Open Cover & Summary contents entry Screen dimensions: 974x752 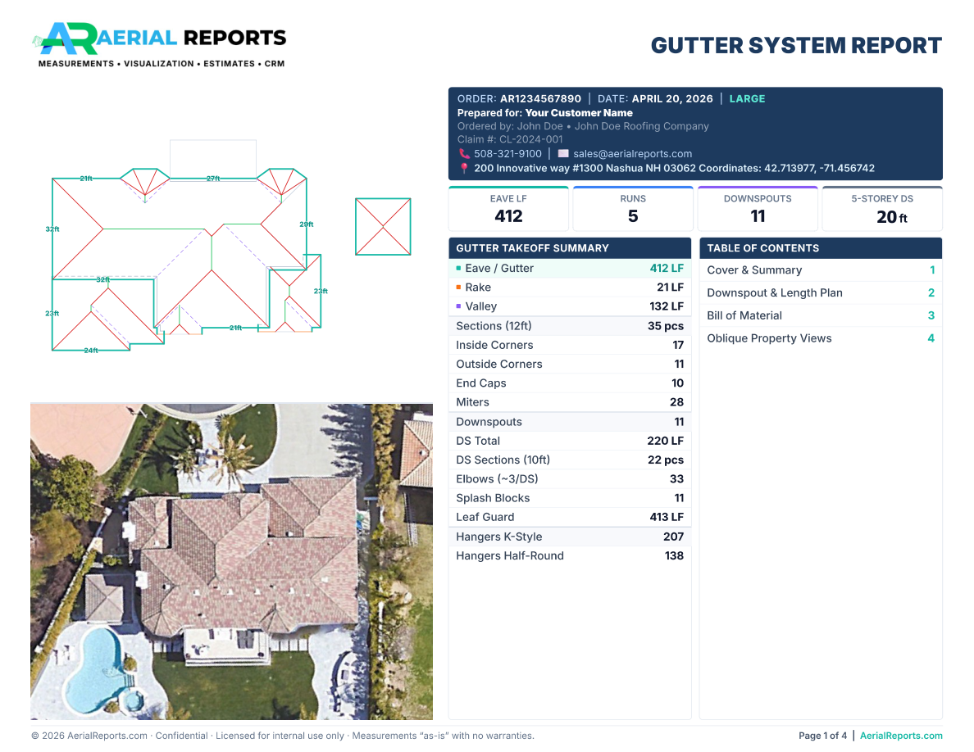tap(821, 270)
